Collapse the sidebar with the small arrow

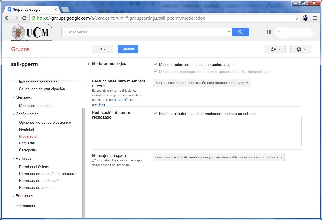click(x=88, y=64)
